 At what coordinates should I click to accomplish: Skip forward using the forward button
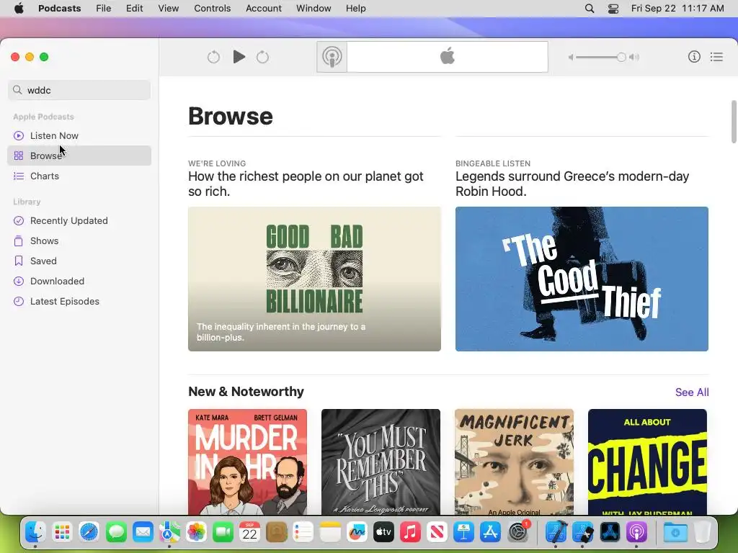click(262, 57)
